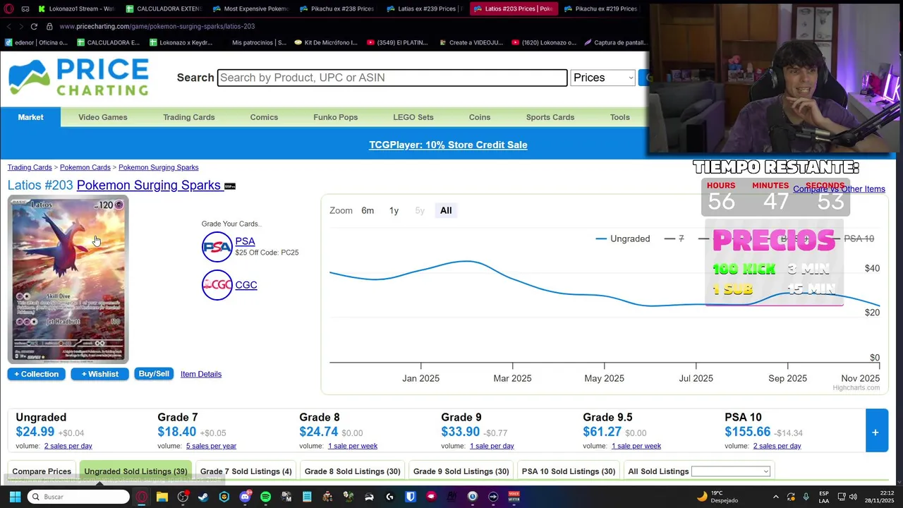Switch to Grade 9 Sold Listings tab

coord(461,471)
